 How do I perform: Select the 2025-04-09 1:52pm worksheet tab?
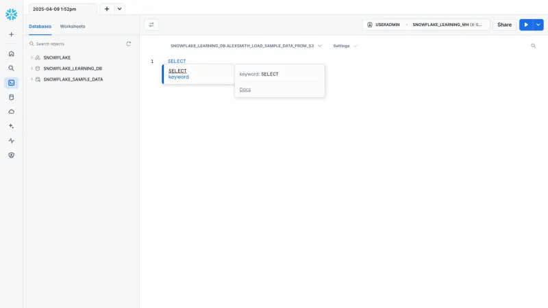[63, 9]
